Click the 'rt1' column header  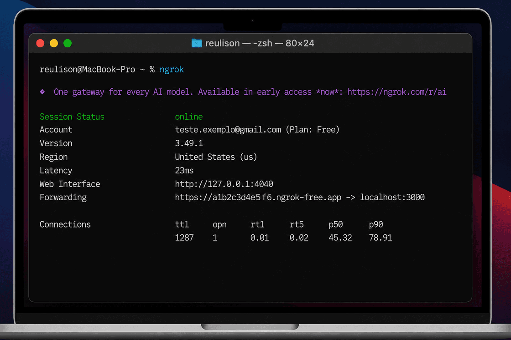(257, 224)
